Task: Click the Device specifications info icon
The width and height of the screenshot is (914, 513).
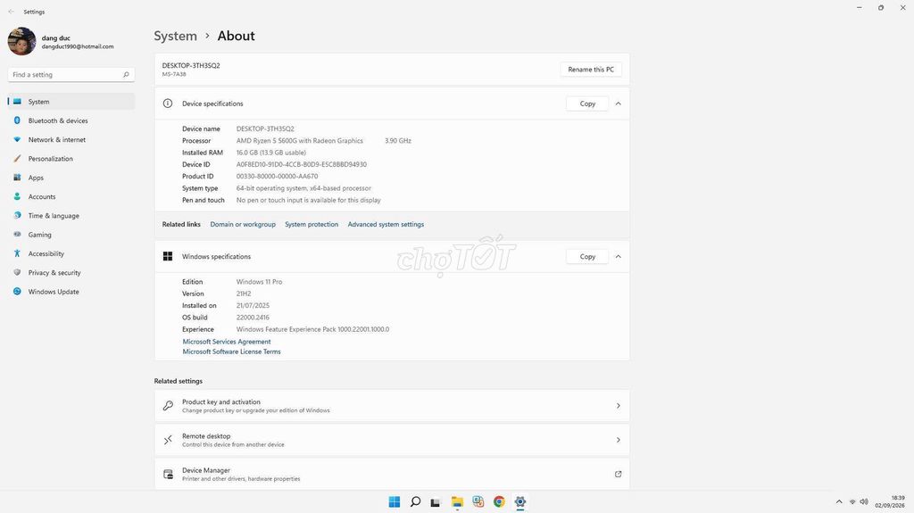Action: click(x=168, y=103)
